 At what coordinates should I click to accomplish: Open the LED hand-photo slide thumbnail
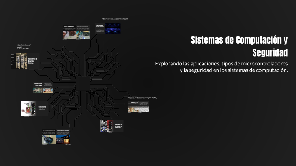(x=69, y=33)
